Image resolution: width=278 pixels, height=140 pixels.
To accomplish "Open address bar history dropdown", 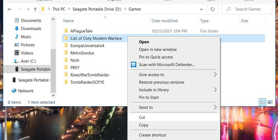I will [x=201, y=9].
